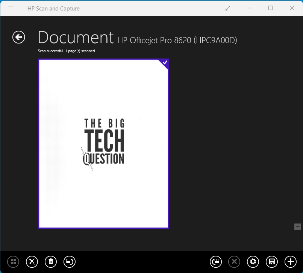Image resolution: width=303 pixels, height=273 pixels.
Task: Click the purple selection corner of the page
Action: click(x=164, y=63)
